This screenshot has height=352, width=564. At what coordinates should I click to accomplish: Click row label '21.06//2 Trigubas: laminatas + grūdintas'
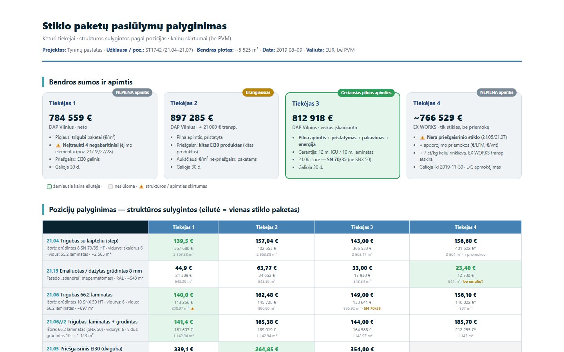[92, 322]
